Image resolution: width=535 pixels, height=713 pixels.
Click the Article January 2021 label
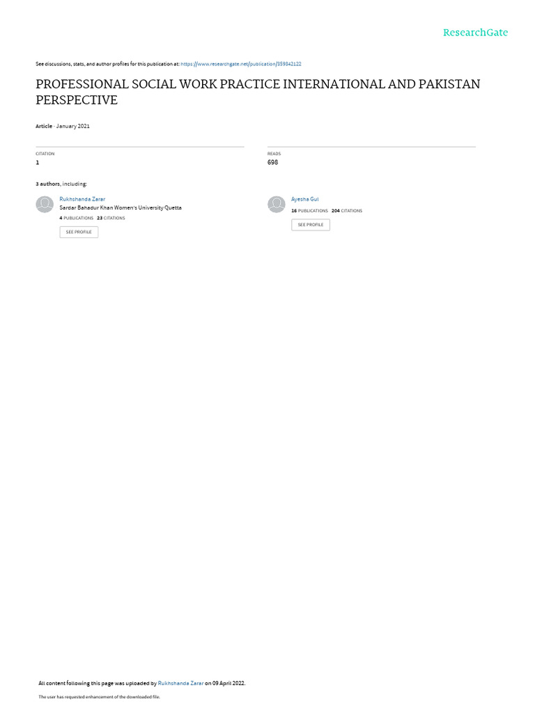pos(63,127)
